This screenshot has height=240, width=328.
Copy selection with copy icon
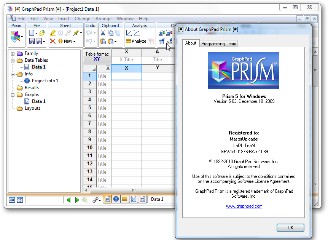coord(111,33)
